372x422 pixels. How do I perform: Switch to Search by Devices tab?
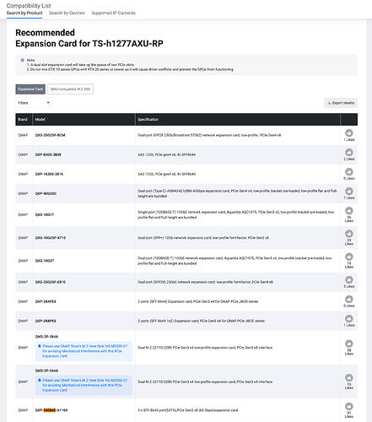point(67,13)
